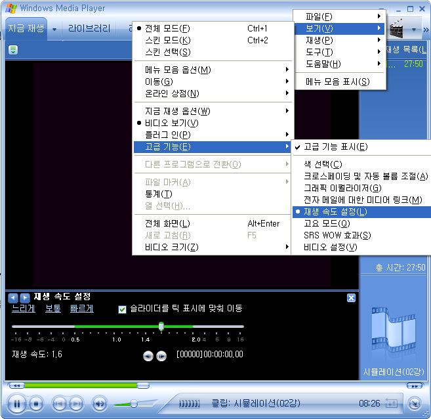
Task: Click the Windows Media Player logo icon
Action: tap(11, 9)
